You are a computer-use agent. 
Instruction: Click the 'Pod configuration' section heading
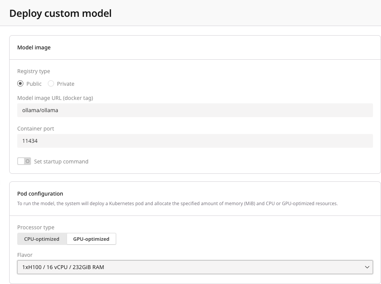40,194
